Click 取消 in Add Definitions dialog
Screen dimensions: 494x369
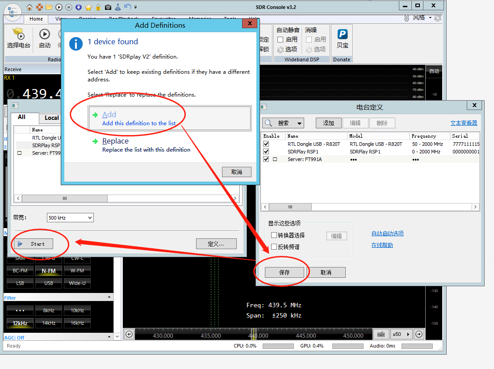tap(237, 172)
